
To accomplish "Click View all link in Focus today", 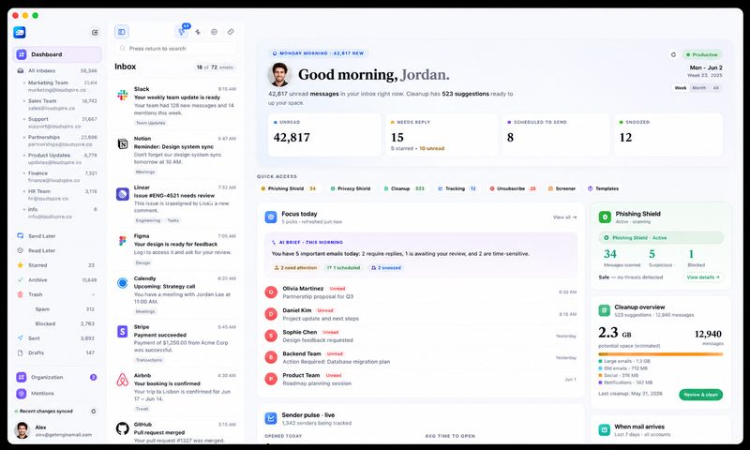I will (x=564, y=217).
